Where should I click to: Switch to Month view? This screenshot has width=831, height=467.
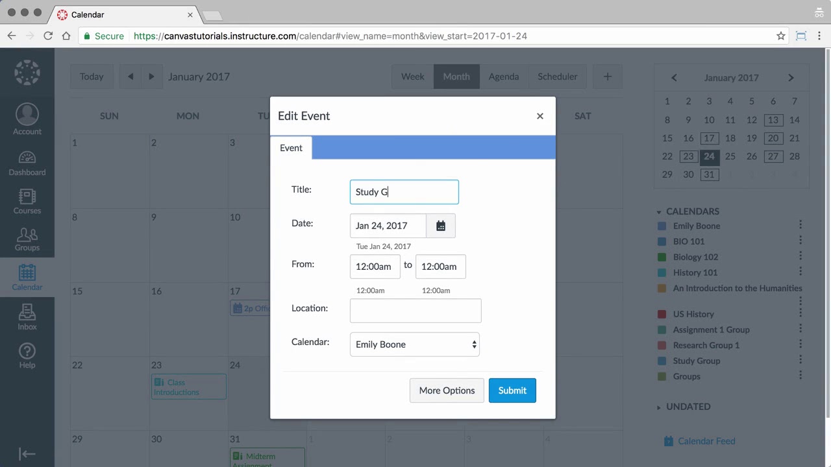(456, 77)
